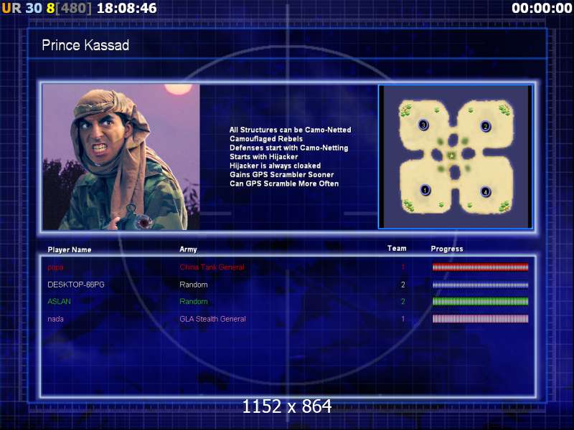Viewport: 574px width, 430px height.
Task: Click team number in papa's row
Action: click(x=403, y=267)
